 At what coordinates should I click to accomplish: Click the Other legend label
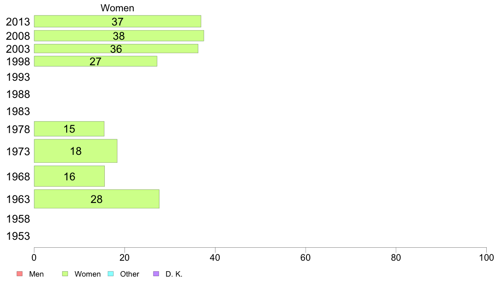tap(130, 274)
